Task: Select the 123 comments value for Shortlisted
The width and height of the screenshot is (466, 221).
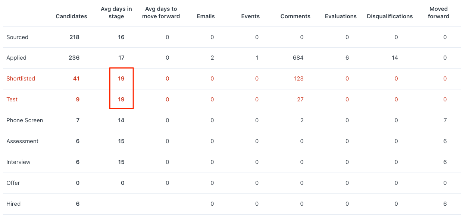Action: coord(299,79)
